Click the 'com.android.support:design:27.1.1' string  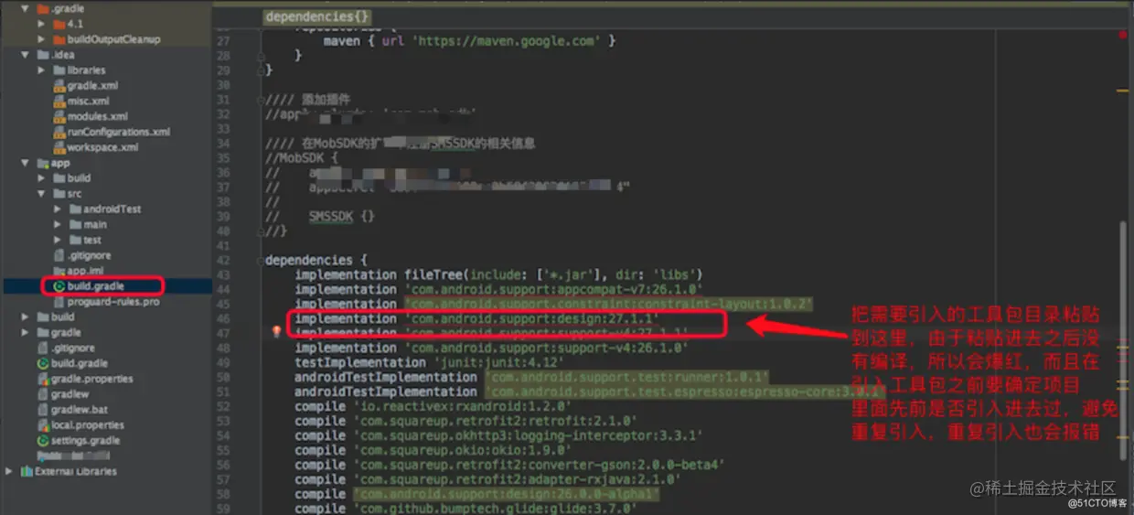point(531,318)
